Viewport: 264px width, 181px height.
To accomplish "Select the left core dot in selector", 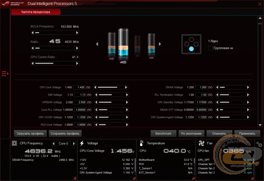I will pyautogui.click(x=186, y=44).
